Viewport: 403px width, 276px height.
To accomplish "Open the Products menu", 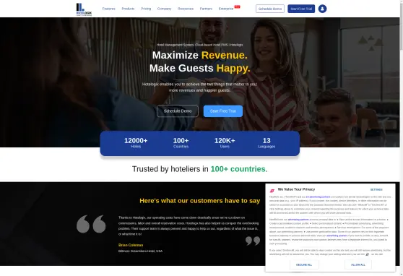I will (x=128, y=9).
